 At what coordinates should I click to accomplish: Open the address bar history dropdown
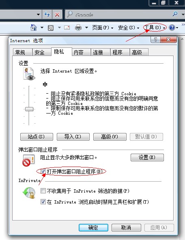click(x=38, y=15)
